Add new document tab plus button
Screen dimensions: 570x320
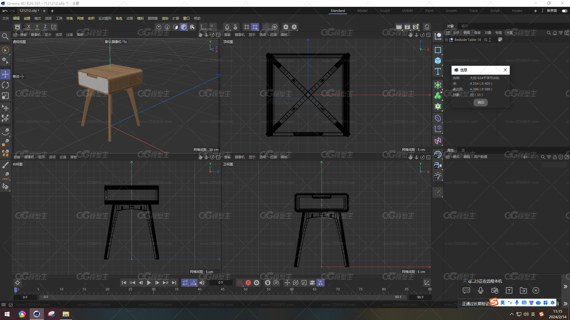52,11
